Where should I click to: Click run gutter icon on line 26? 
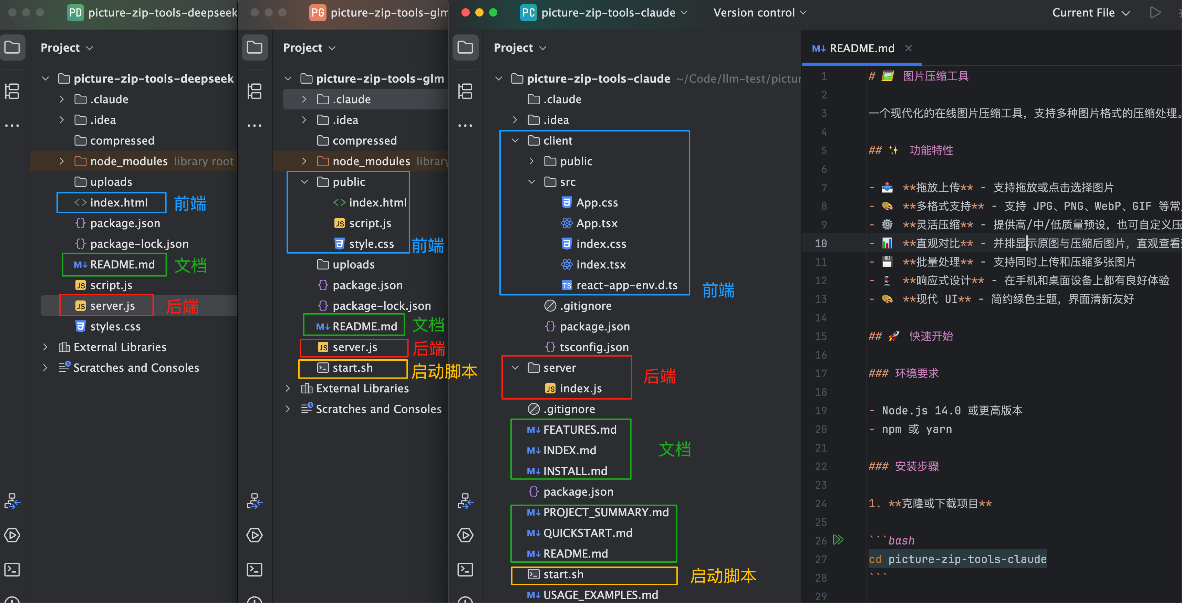click(x=838, y=540)
